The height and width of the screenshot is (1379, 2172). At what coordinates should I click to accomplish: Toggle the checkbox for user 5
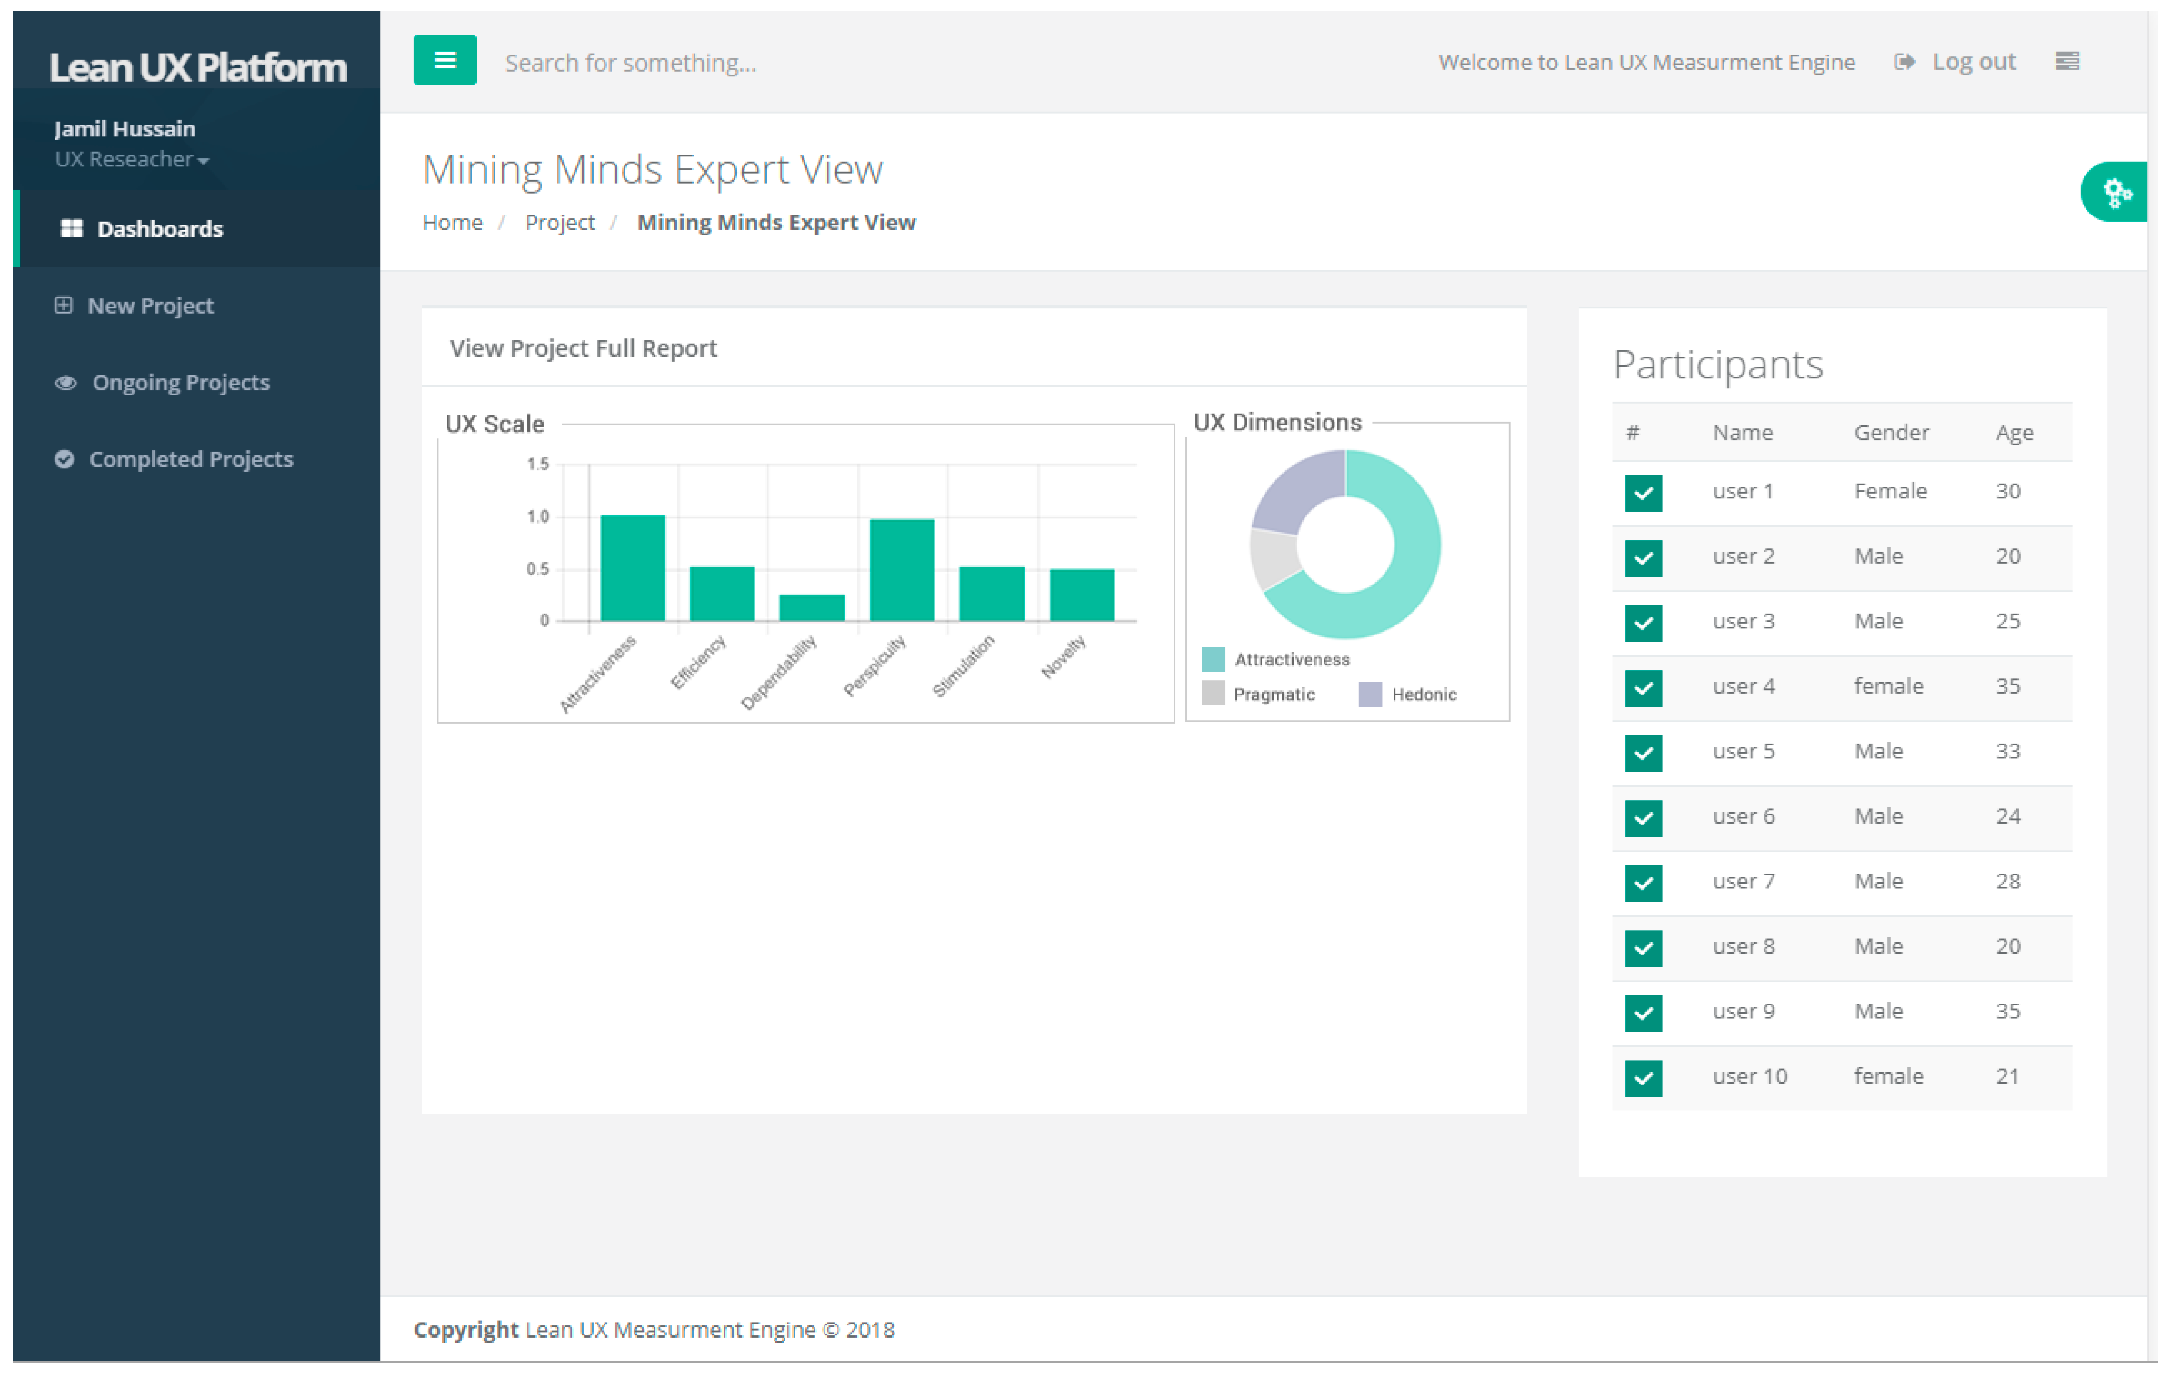point(1644,753)
